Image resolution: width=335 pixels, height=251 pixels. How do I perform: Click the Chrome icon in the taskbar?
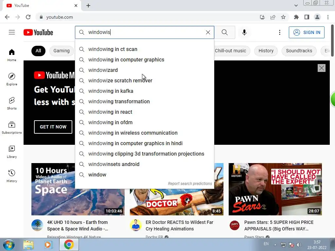[69, 244]
